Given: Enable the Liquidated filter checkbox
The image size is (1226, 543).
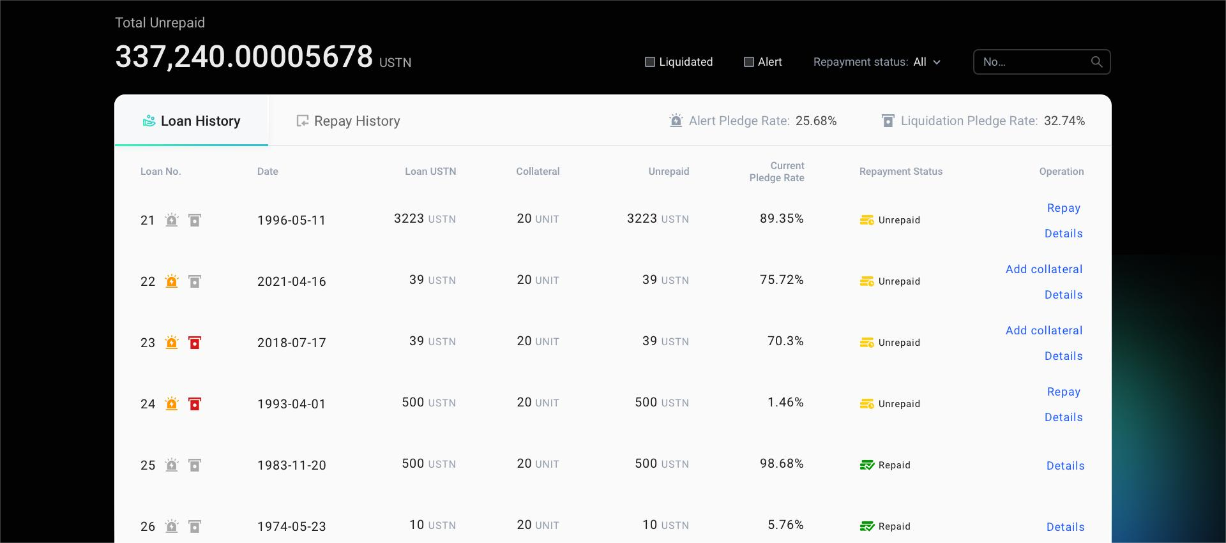Looking at the screenshot, I should coord(650,62).
